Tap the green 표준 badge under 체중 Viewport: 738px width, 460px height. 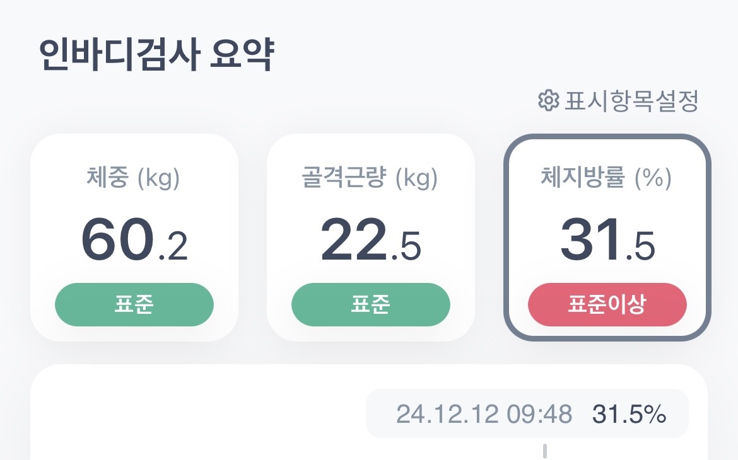click(134, 305)
